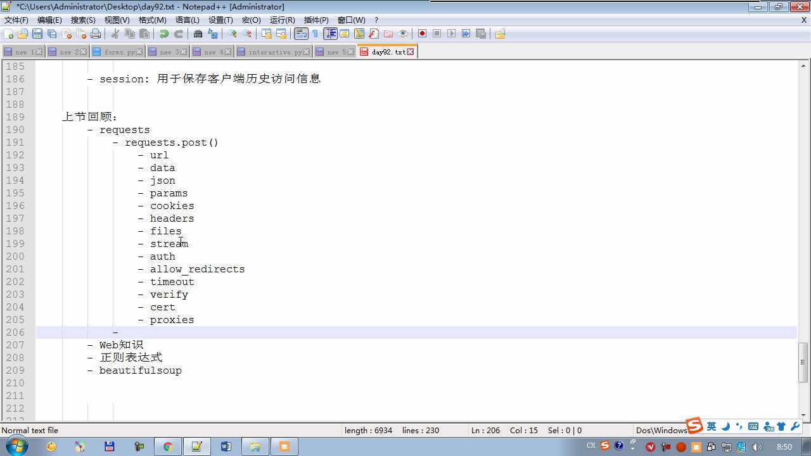Open the 文件(F) menu

pos(16,20)
